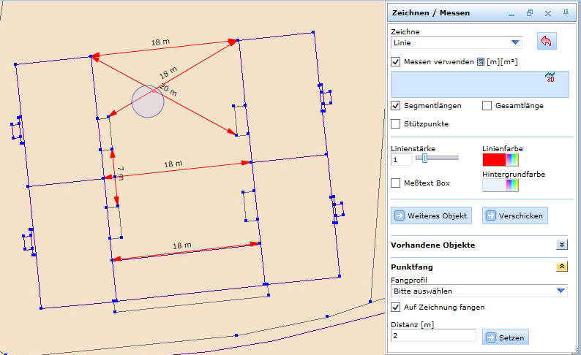Click the blue measurement result text area

[480, 84]
